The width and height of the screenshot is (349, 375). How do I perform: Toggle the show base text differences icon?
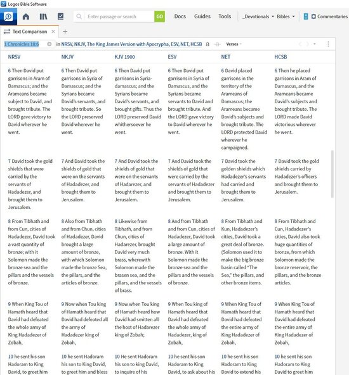[217, 44]
